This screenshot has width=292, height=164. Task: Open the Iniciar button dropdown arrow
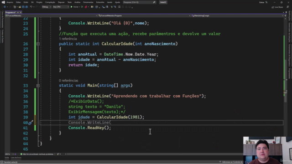click(79, 7)
